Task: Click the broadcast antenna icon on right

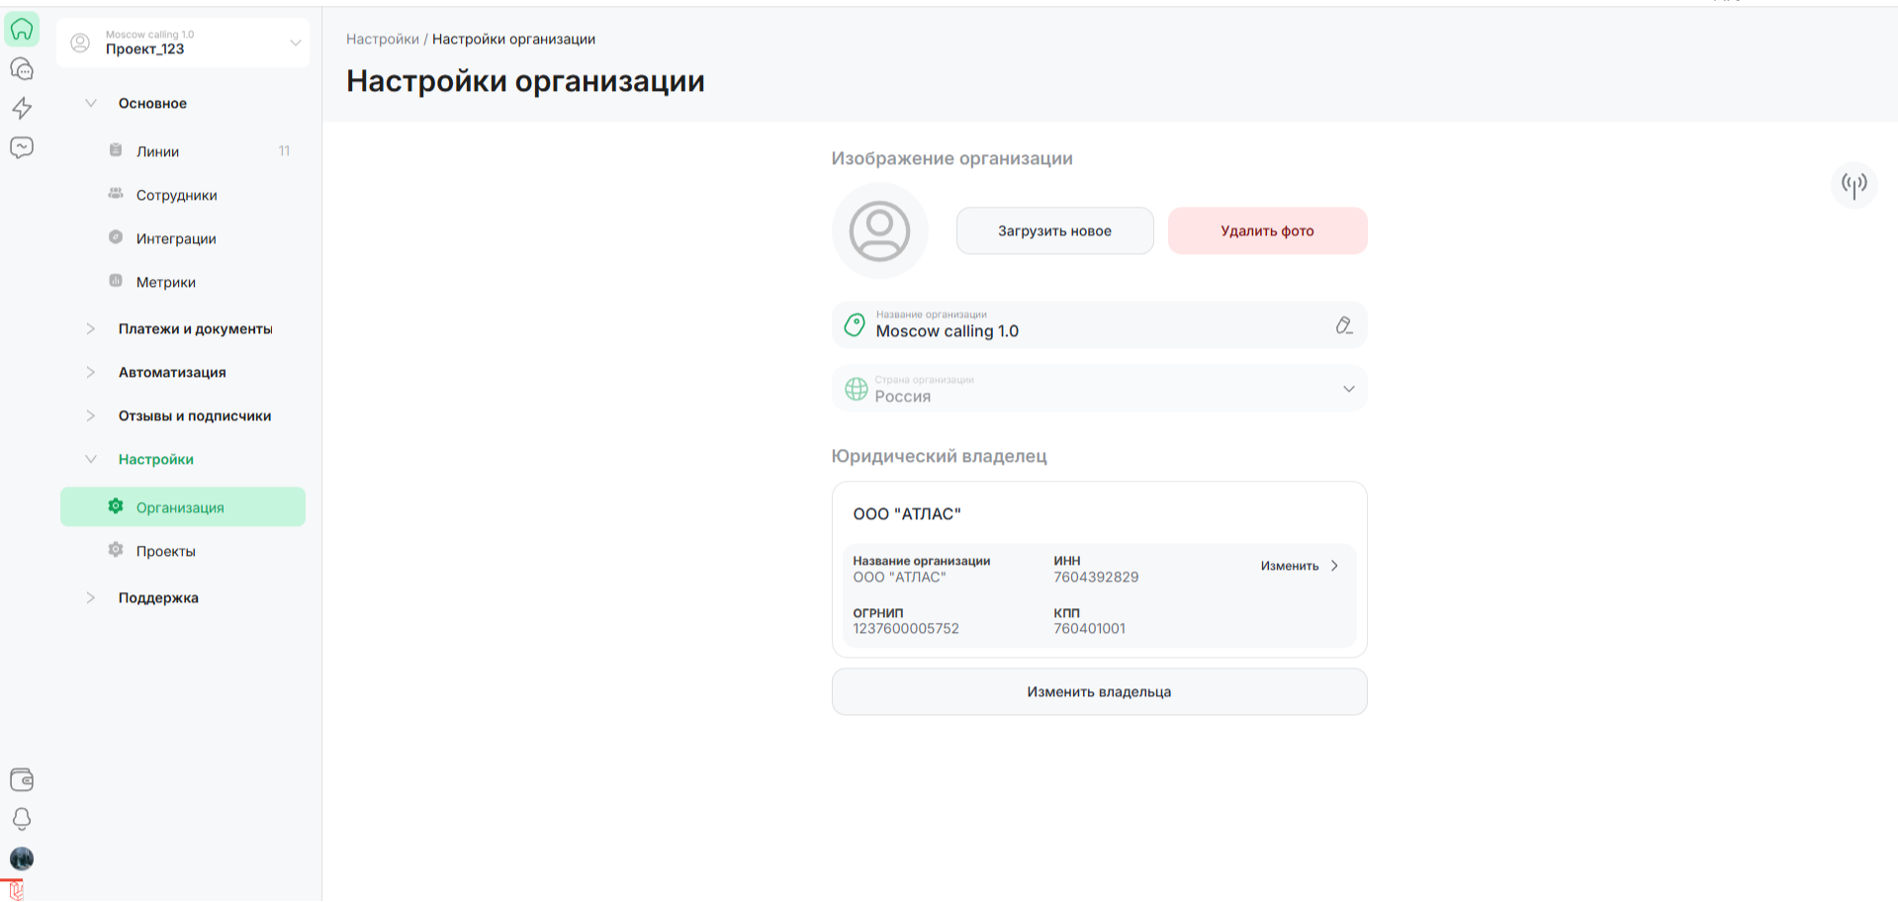Action: (x=1853, y=185)
